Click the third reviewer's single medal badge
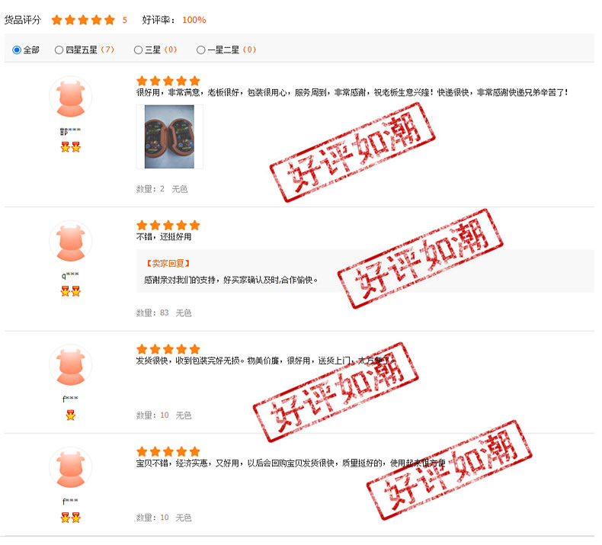The width and height of the screenshot is (602, 545). [71, 415]
